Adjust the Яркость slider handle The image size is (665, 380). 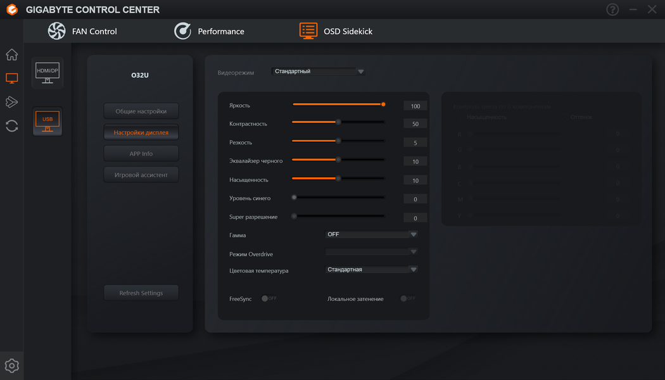click(383, 104)
